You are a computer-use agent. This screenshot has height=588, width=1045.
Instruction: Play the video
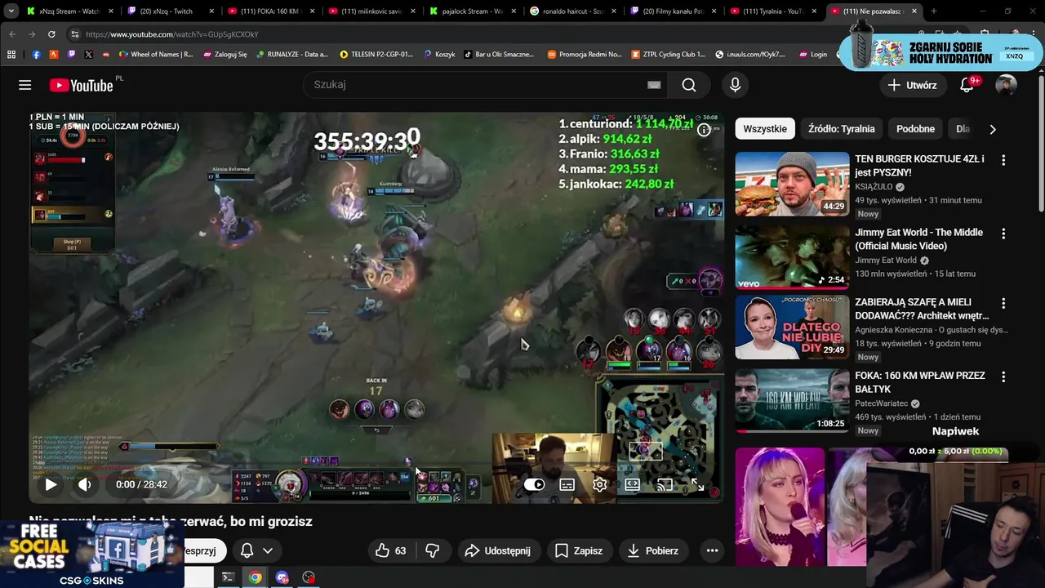pyautogui.click(x=51, y=484)
